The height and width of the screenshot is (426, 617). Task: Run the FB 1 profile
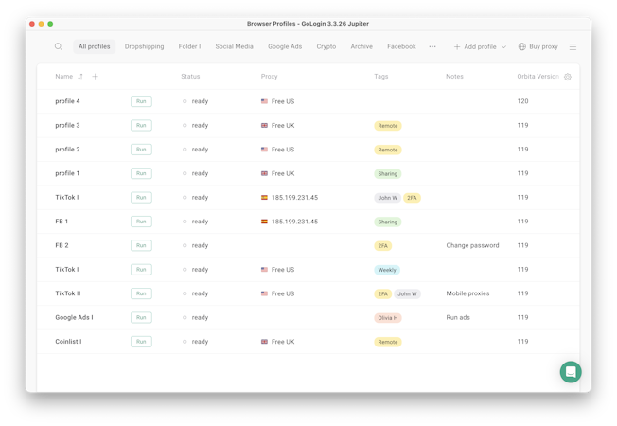coord(141,222)
